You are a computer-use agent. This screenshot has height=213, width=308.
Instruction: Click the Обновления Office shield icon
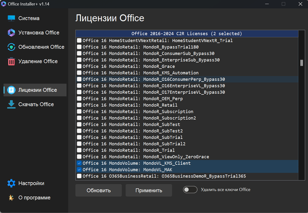11,47
